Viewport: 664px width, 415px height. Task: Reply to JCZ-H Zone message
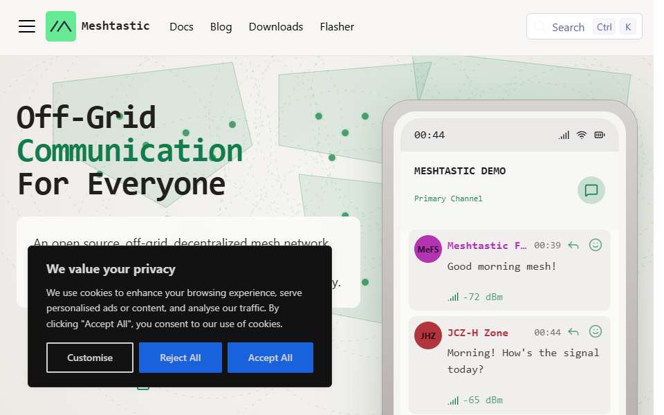pos(573,331)
